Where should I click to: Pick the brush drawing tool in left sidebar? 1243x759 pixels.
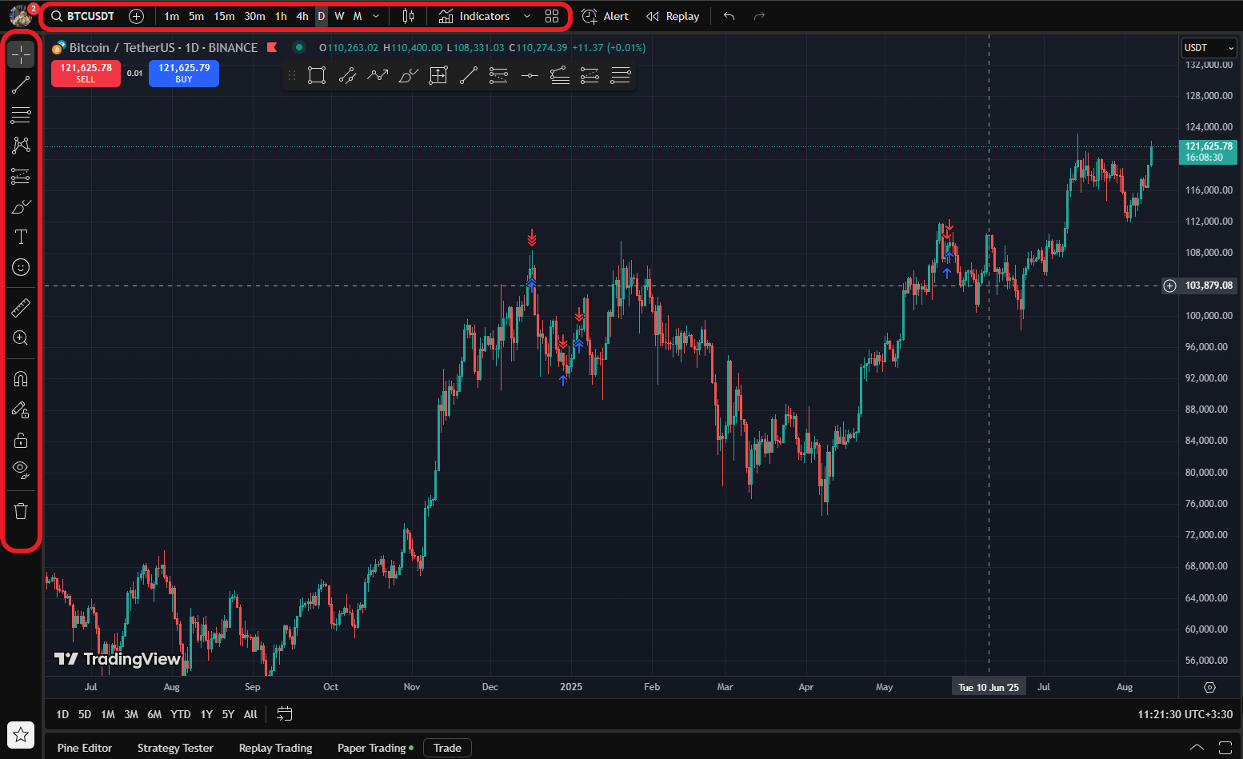tap(21, 206)
